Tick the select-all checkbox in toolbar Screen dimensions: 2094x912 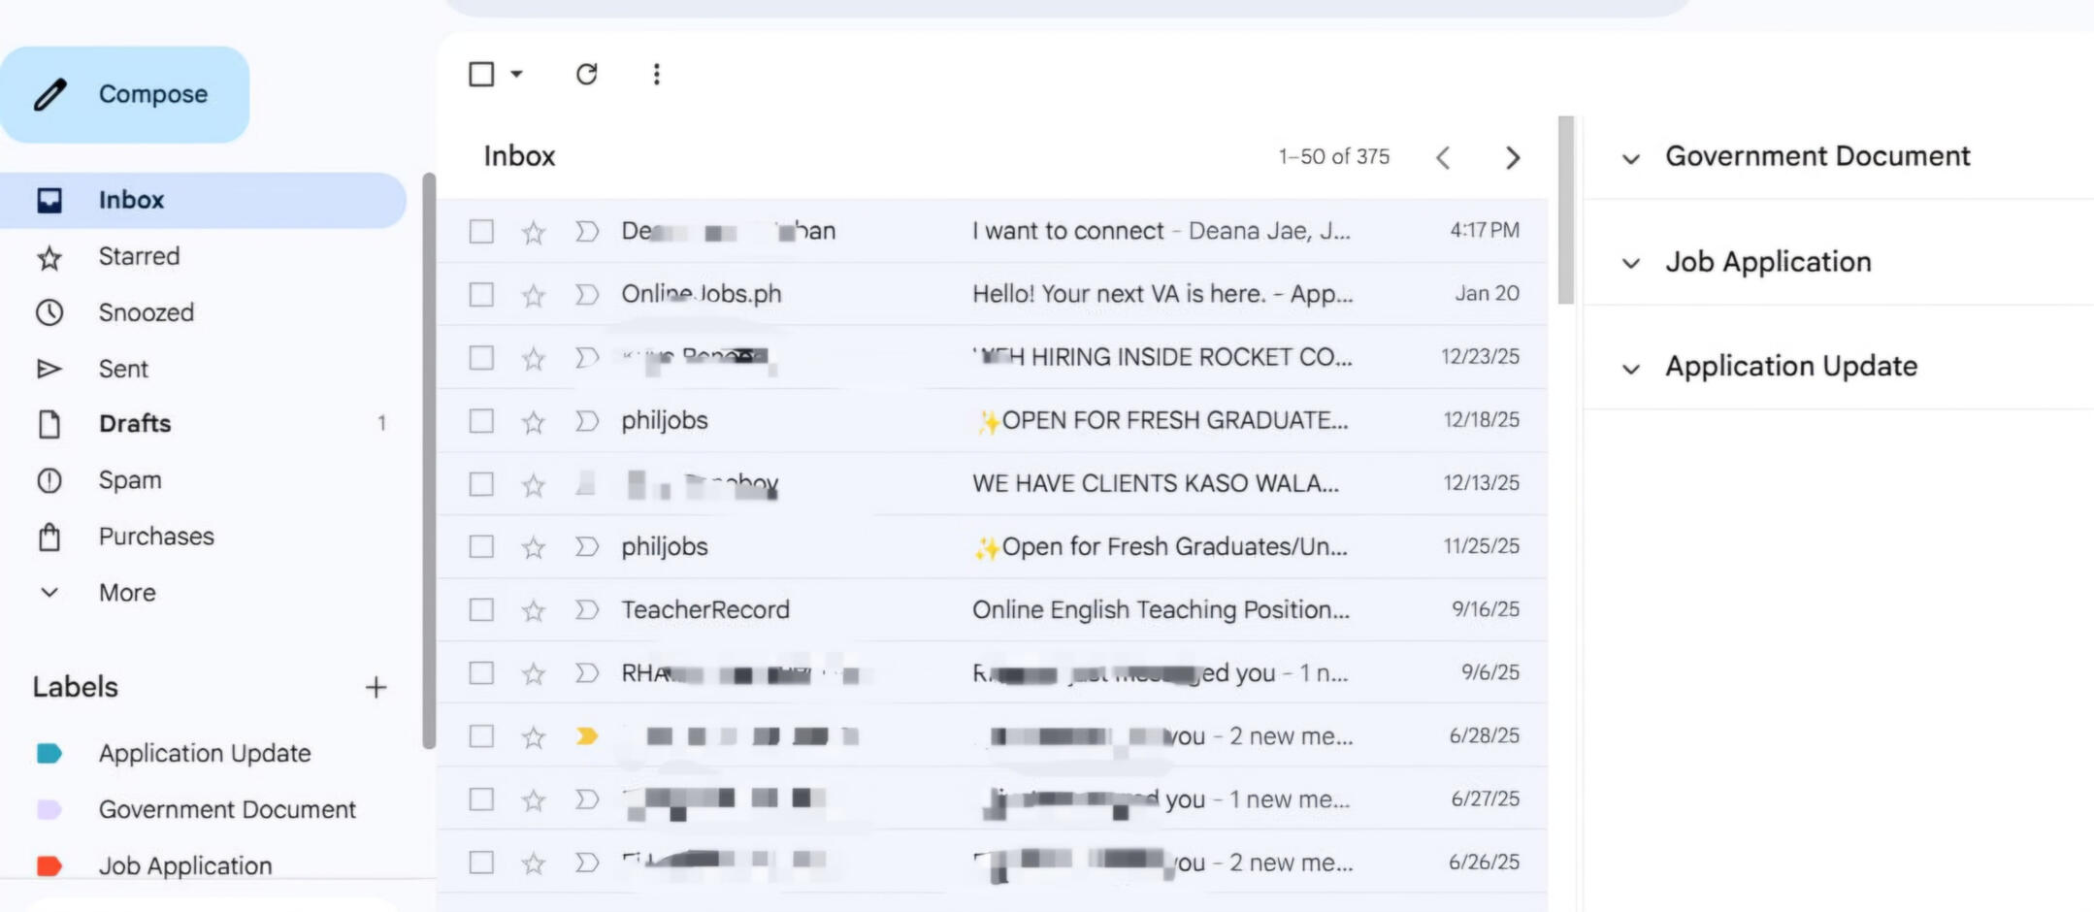(x=481, y=74)
